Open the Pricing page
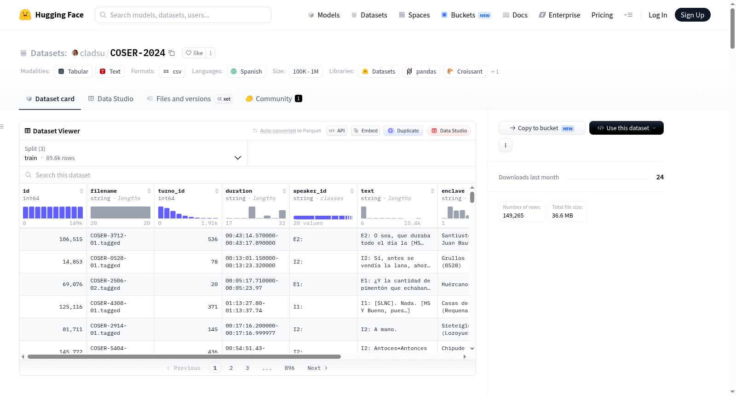 602,15
